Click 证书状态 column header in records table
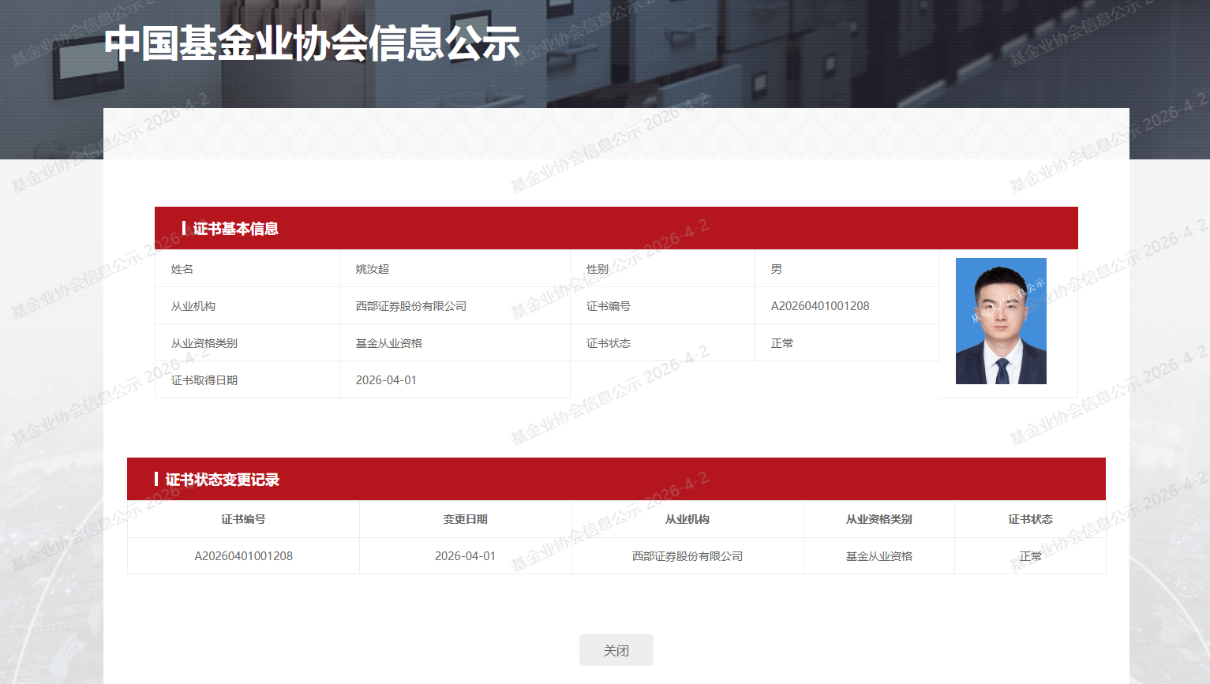Image resolution: width=1210 pixels, height=684 pixels. coord(1030,519)
